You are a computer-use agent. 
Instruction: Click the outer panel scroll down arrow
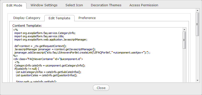click(197, 80)
